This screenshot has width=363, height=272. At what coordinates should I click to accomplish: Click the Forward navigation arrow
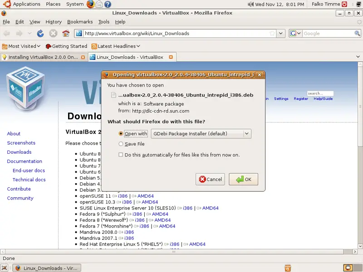pos(19,34)
